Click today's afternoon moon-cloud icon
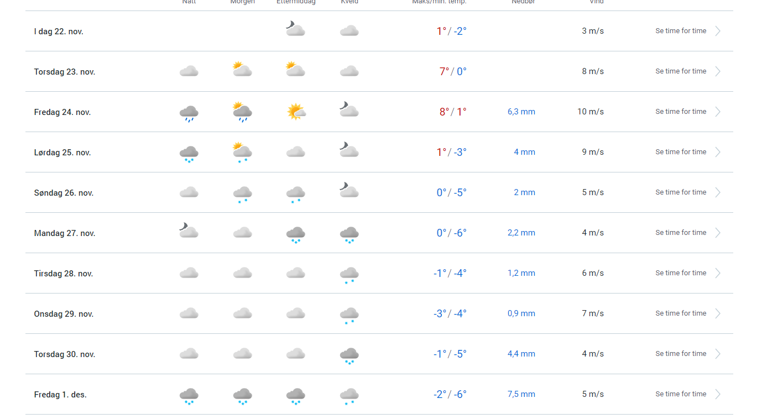762x419 pixels. click(x=296, y=29)
